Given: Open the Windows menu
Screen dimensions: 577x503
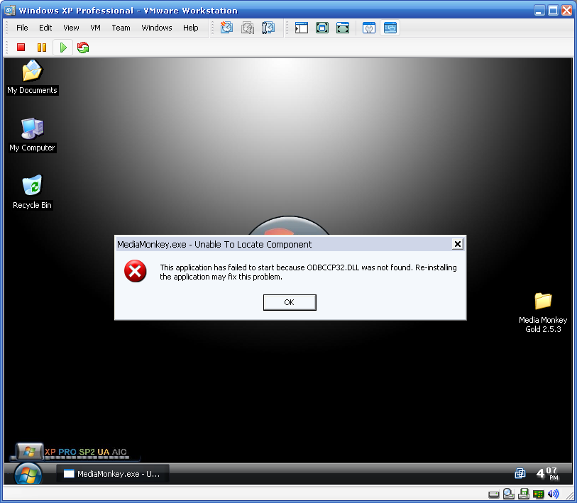Looking at the screenshot, I should click(157, 28).
